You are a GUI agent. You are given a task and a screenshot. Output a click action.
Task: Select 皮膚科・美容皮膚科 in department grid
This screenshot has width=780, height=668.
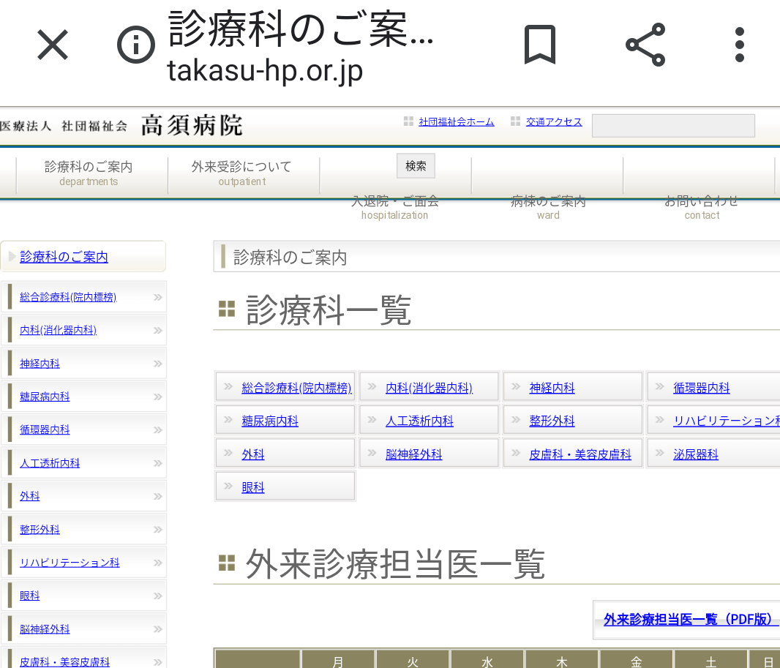click(580, 454)
